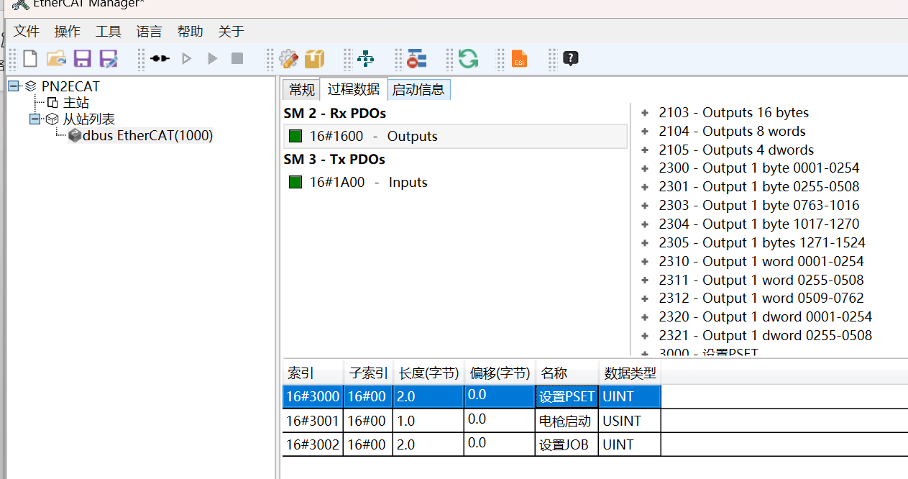
Task: Expand 2105 - Outputs 4 dwords
Action: tap(645, 150)
